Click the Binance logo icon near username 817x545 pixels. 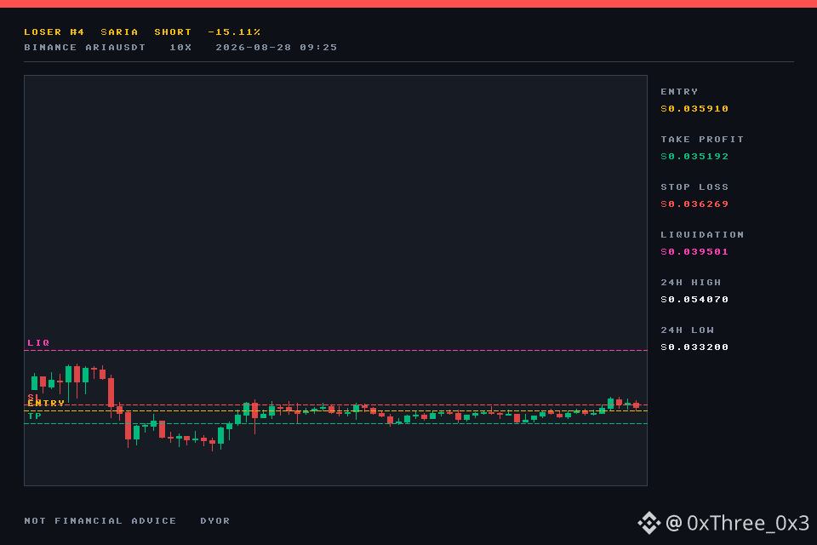[649, 523]
